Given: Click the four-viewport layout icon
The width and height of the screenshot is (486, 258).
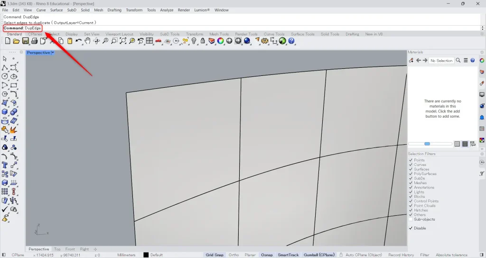Looking at the screenshot, I should (x=150, y=41).
